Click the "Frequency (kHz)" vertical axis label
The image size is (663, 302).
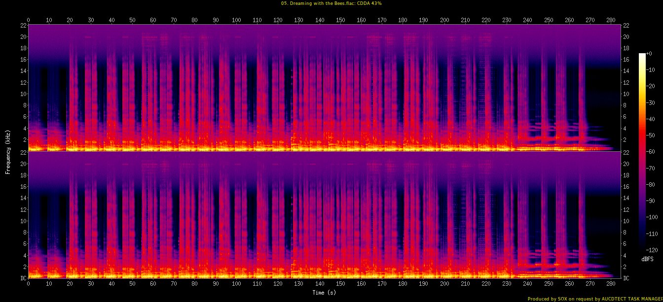click(x=8, y=151)
